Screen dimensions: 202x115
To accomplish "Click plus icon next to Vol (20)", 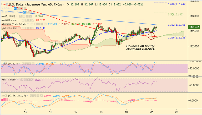I will point(22,8).
